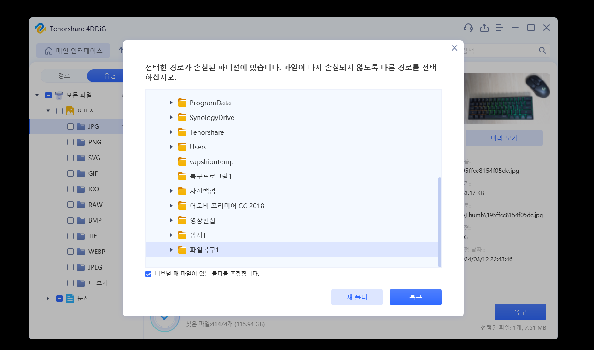Expand the SynologyDrive folder arrow
Viewport: 594px width, 350px height.
point(171,117)
